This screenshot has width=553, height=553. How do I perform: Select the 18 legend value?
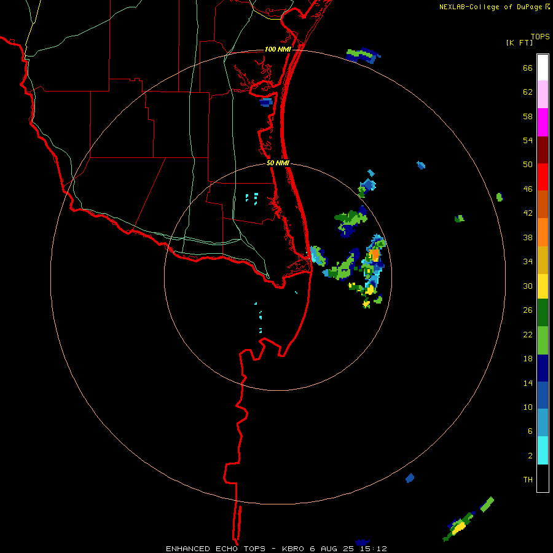point(528,359)
